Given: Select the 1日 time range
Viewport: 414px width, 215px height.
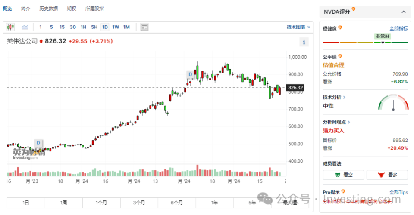Looking at the screenshot, I should point(26,203).
